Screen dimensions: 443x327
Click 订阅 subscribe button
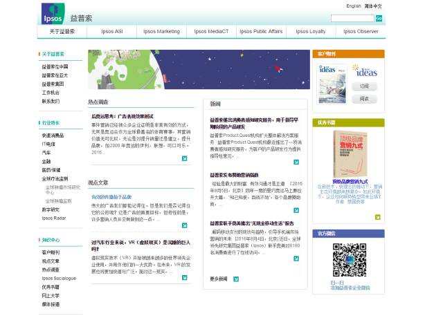point(365,86)
